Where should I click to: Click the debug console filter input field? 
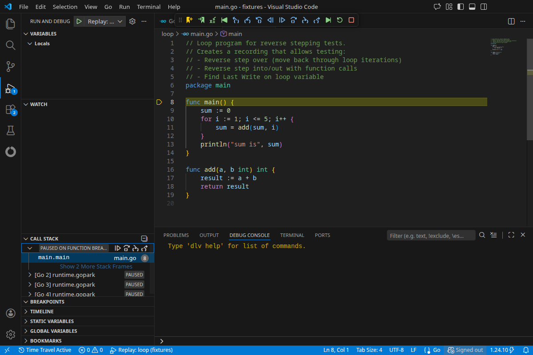point(431,236)
